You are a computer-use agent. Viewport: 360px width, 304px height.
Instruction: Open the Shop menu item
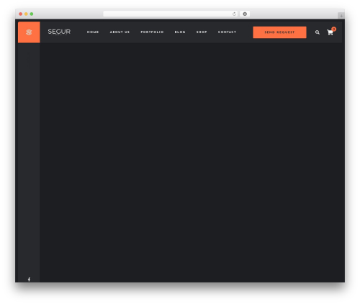[x=202, y=32]
